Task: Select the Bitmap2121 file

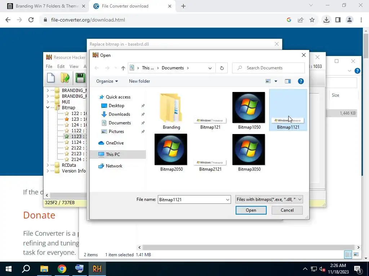Action: click(210, 165)
